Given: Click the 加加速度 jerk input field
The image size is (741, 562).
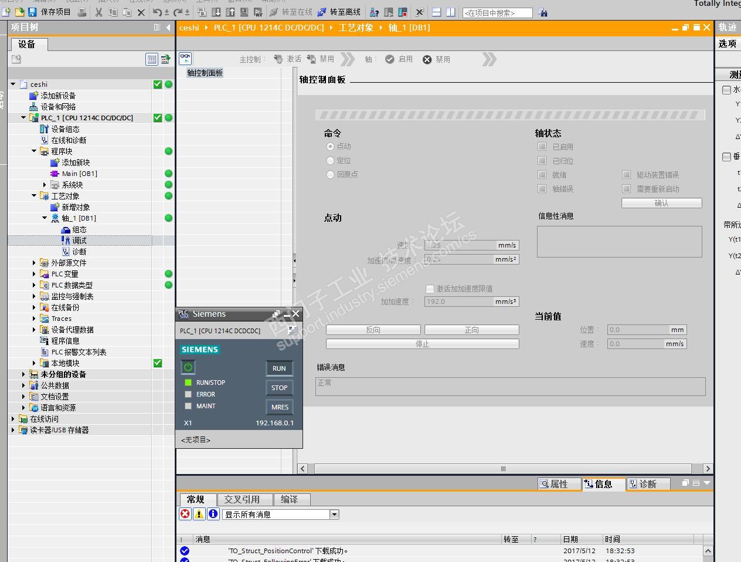Looking at the screenshot, I should [460, 302].
